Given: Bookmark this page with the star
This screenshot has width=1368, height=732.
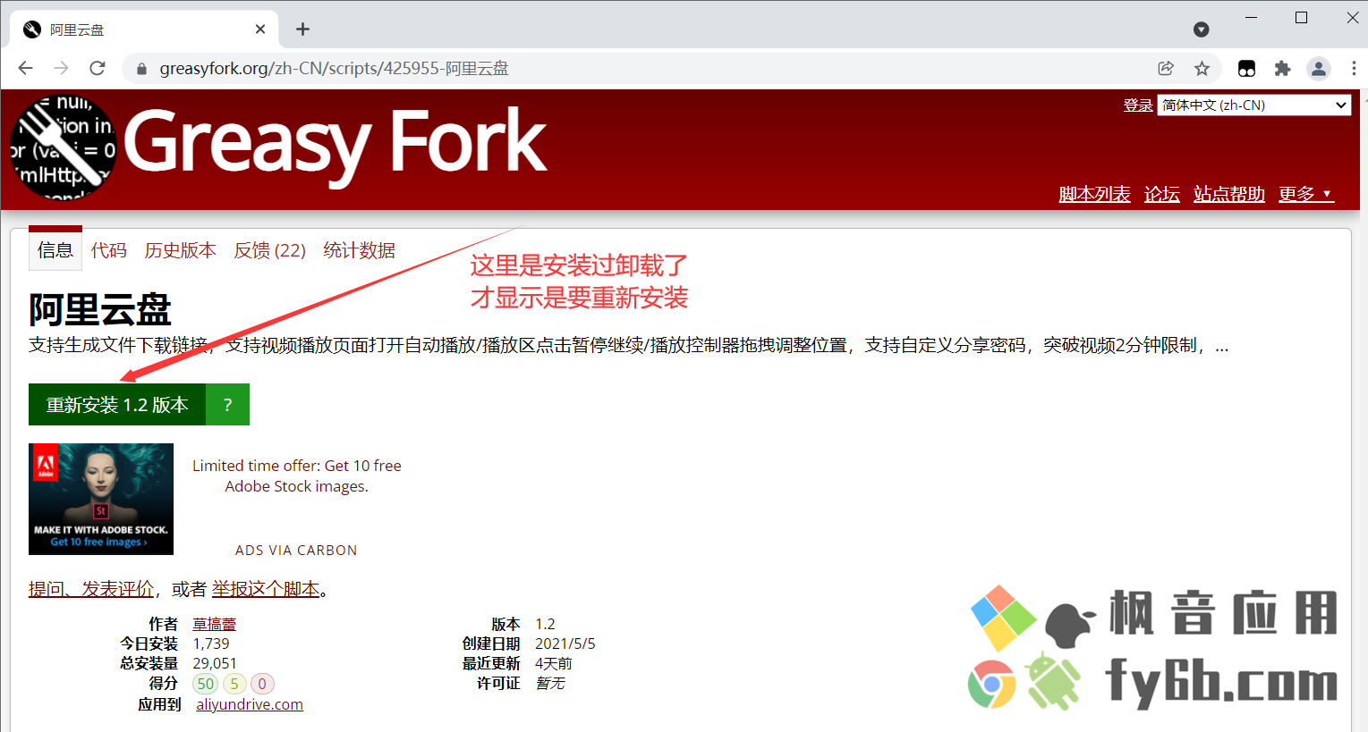Looking at the screenshot, I should coord(1202,68).
